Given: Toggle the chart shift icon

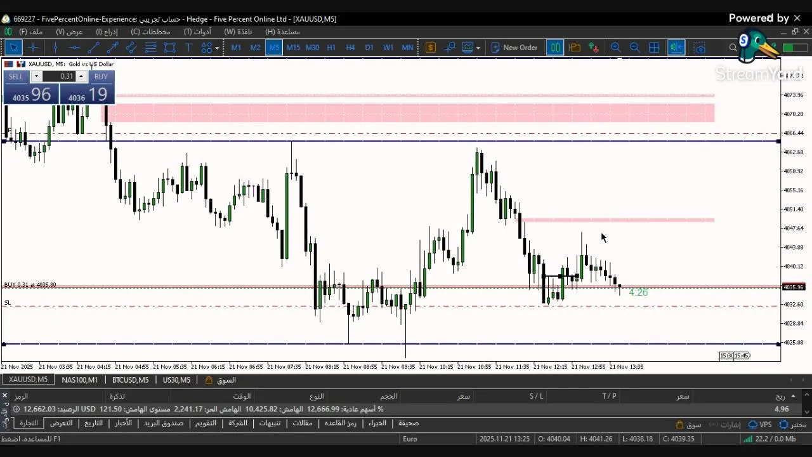Looking at the screenshot, I should click(676, 48).
